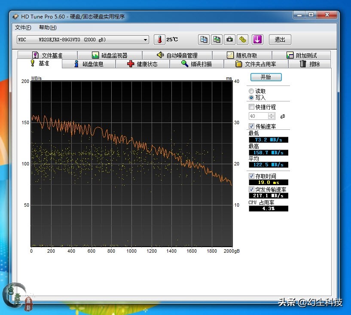Toggle the 存取时间 checkbox

(252, 176)
